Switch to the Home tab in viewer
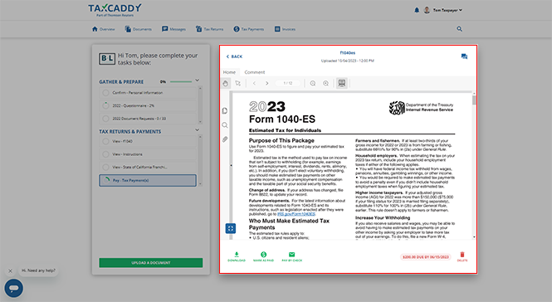Screen dimensions: 552x302 pyautogui.click(x=229, y=72)
